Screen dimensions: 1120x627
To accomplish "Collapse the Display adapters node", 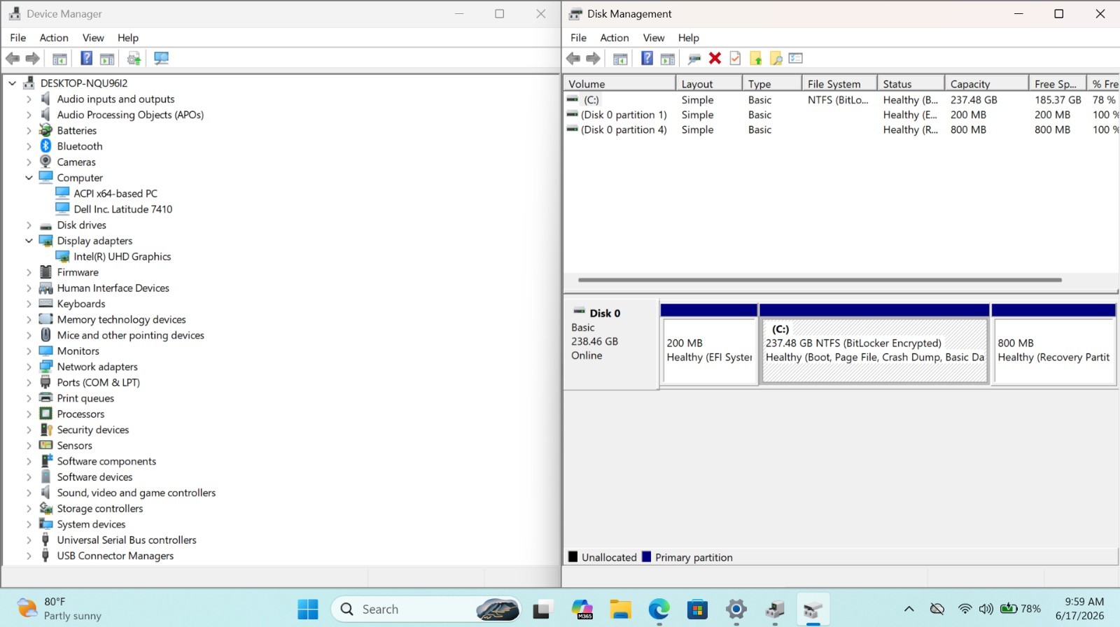I will coord(29,241).
